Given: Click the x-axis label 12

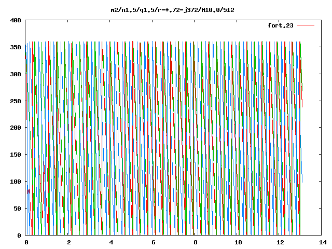Looking at the screenshot, I should (x=281, y=242).
